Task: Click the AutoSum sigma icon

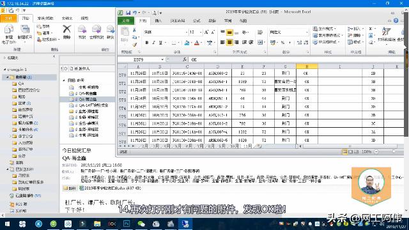Action: click(371, 29)
